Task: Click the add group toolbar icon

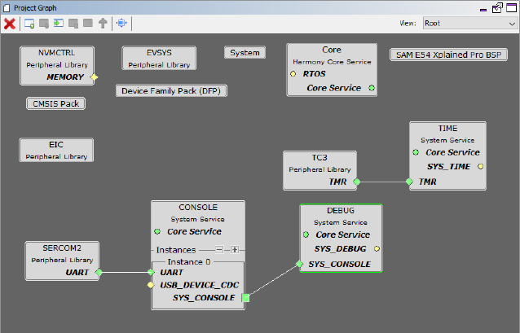Action: 29,24
